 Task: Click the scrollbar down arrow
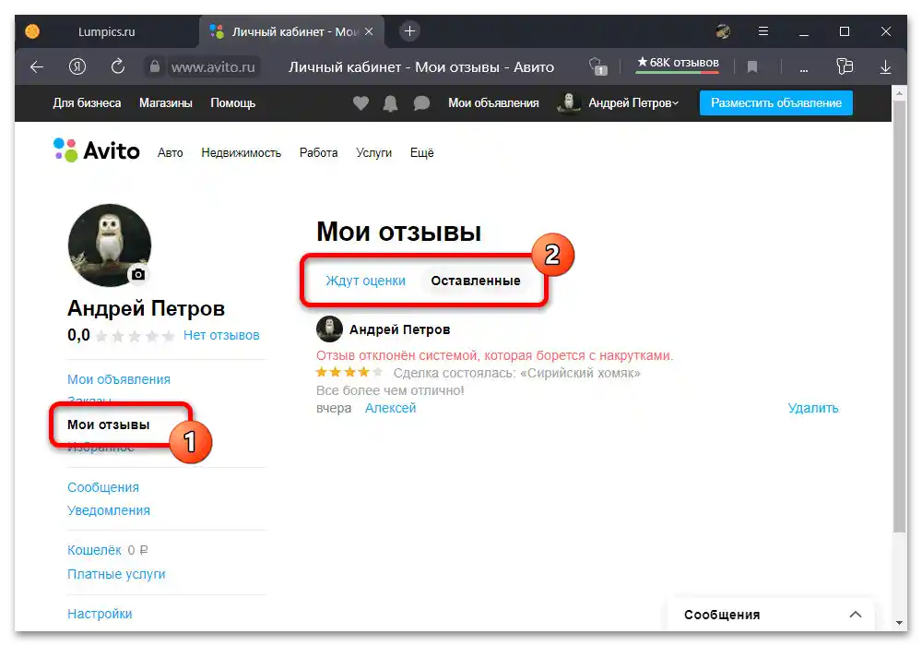899,622
